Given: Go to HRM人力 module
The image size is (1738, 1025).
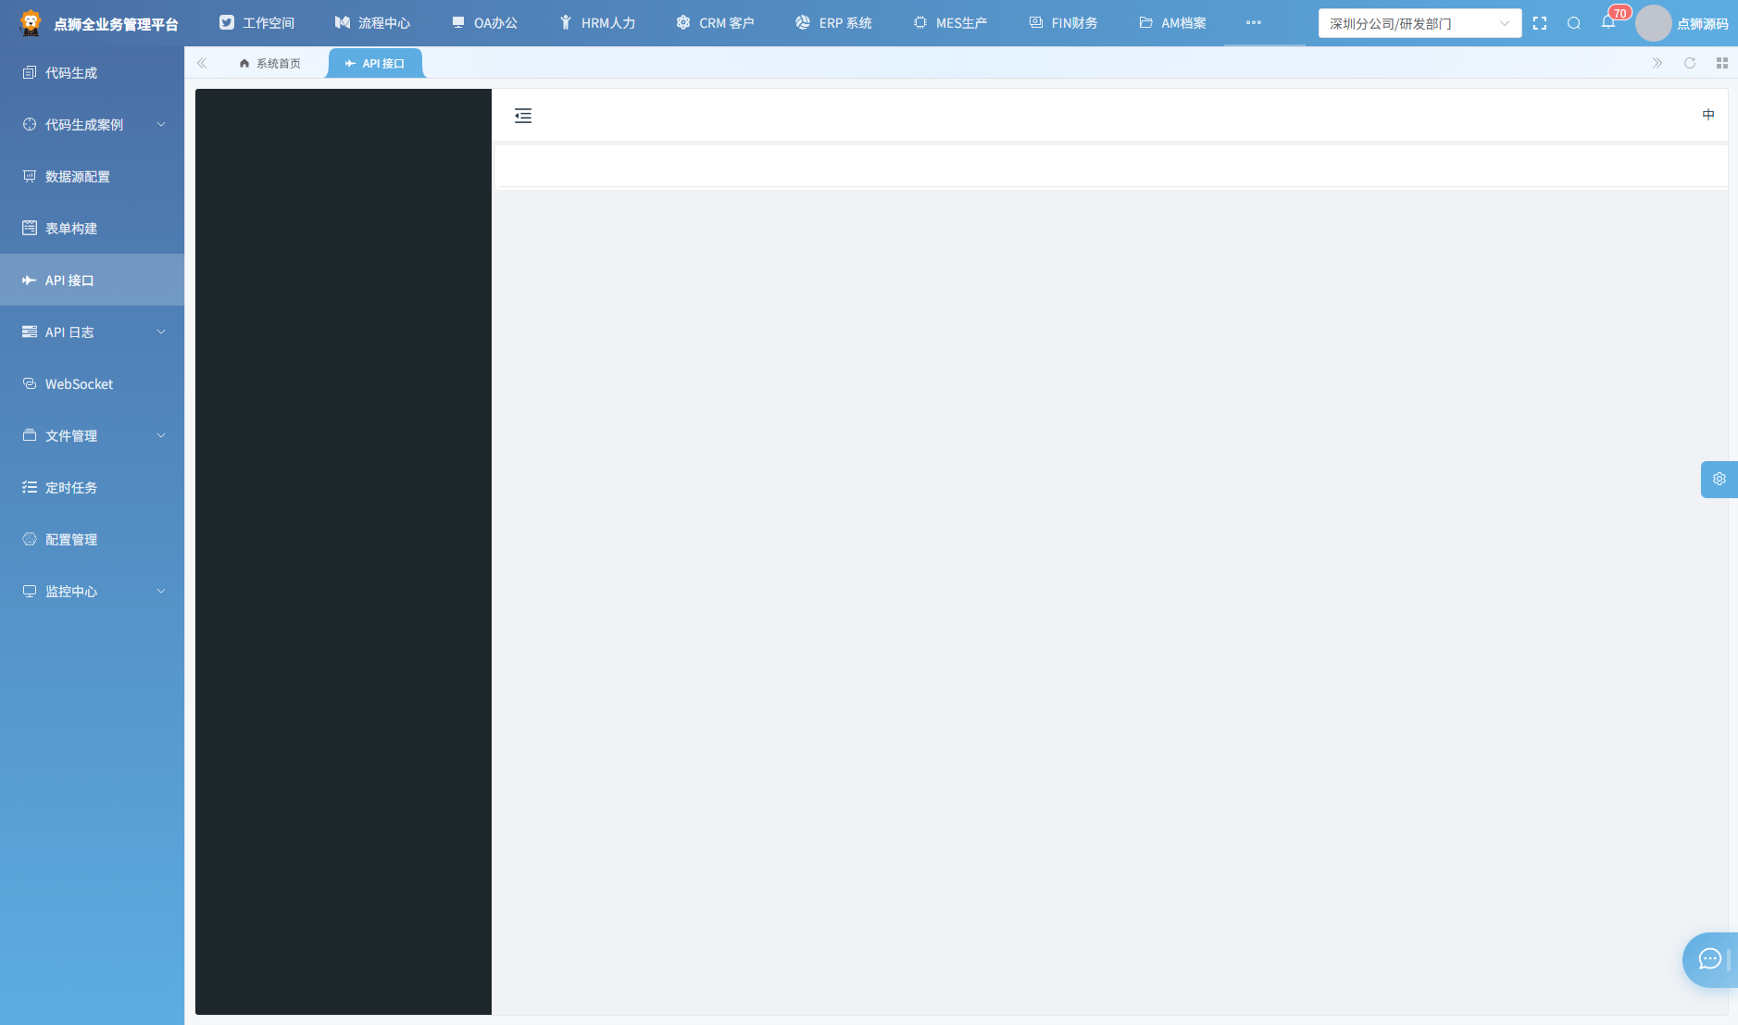Looking at the screenshot, I should [597, 23].
